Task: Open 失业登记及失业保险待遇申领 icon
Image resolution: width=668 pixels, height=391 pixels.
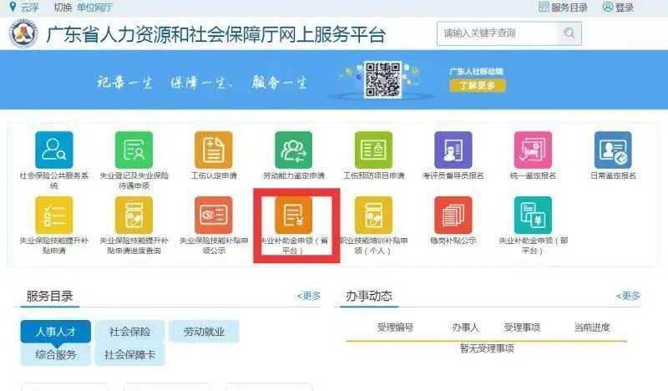Action: pos(134,150)
